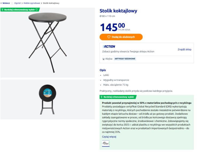Image resolution: width=203 pixels, height=152 pixels.
Task: Click the leaf icon on the product image badge
Action: 2,10
